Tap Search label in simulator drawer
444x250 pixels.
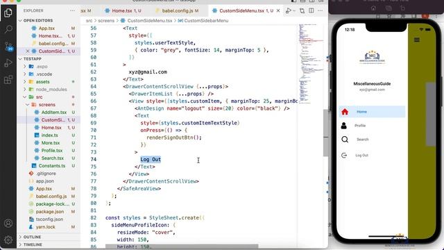point(362,140)
